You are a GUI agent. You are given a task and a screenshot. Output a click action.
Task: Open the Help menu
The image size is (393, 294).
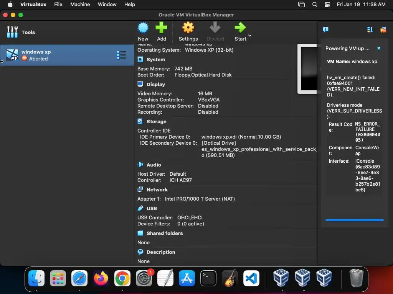(x=130, y=5)
